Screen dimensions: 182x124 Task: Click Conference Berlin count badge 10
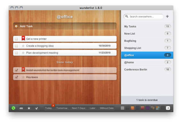[168, 69]
